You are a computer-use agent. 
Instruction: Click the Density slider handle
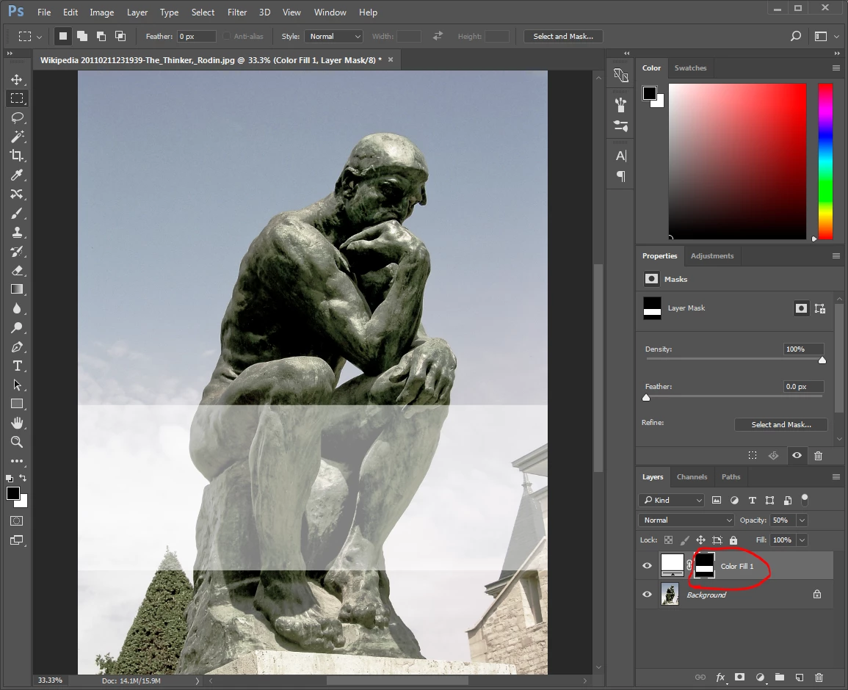click(822, 360)
